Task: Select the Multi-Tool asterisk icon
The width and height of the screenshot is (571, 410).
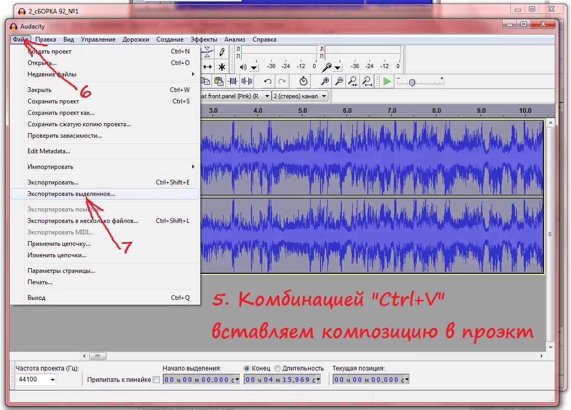Action: click(x=222, y=67)
